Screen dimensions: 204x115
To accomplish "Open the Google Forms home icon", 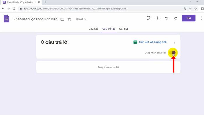I will [6, 19].
